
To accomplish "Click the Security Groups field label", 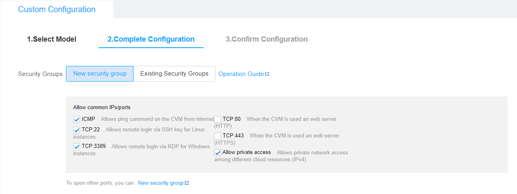I will [x=40, y=74].
